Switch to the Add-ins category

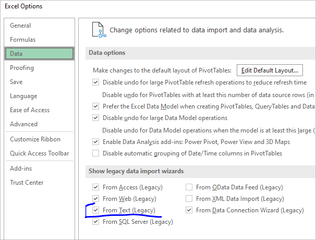tap(21, 169)
